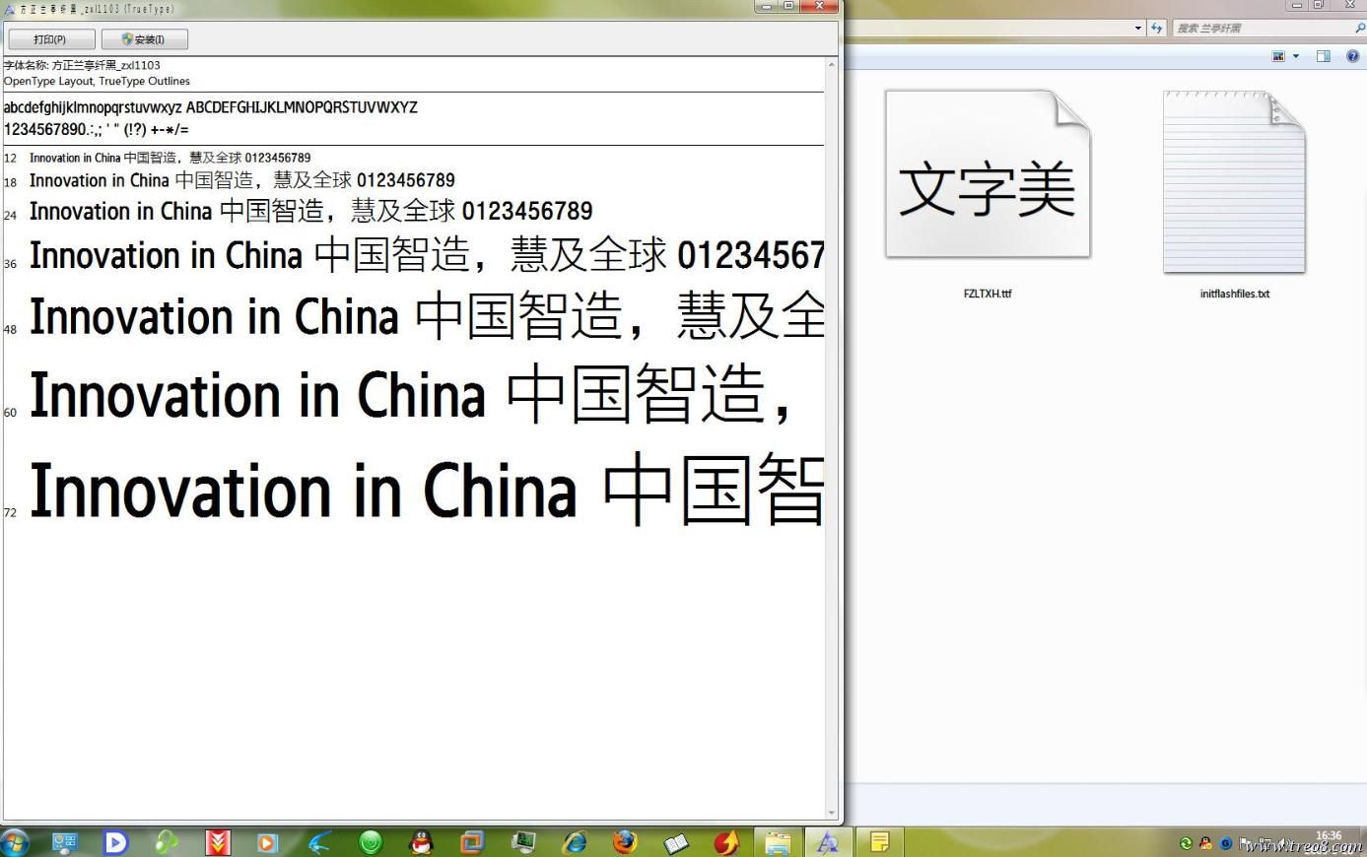The width and height of the screenshot is (1367, 857).
Task: Click the 24-point Innovation in China sample
Action: (311, 211)
